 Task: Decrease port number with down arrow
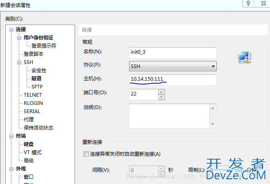[161, 97]
